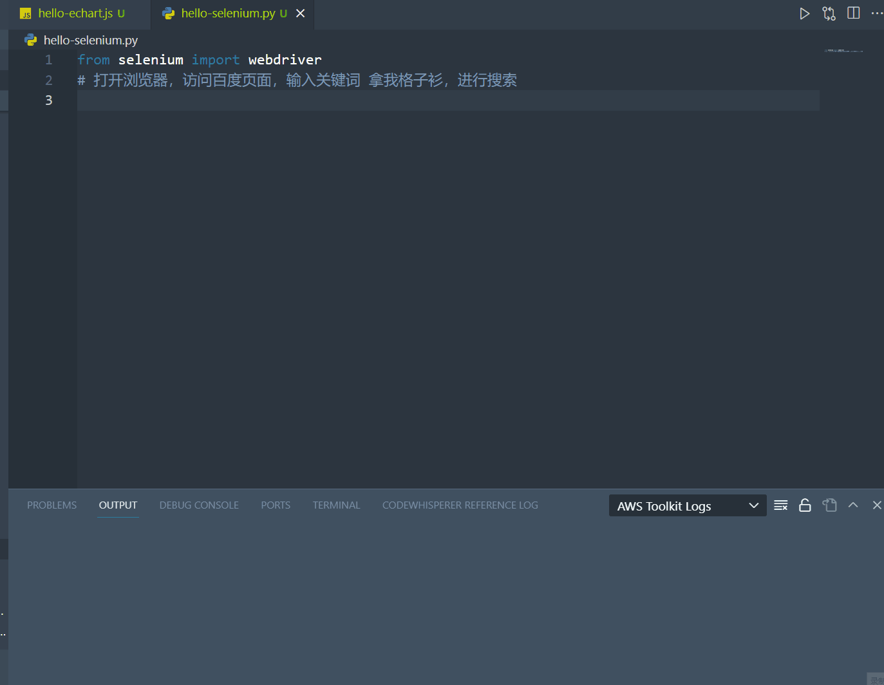This screenshot has width=884, height=685.
Task: Switch to the PROBLEMS tab
Action: pos(52,505)
